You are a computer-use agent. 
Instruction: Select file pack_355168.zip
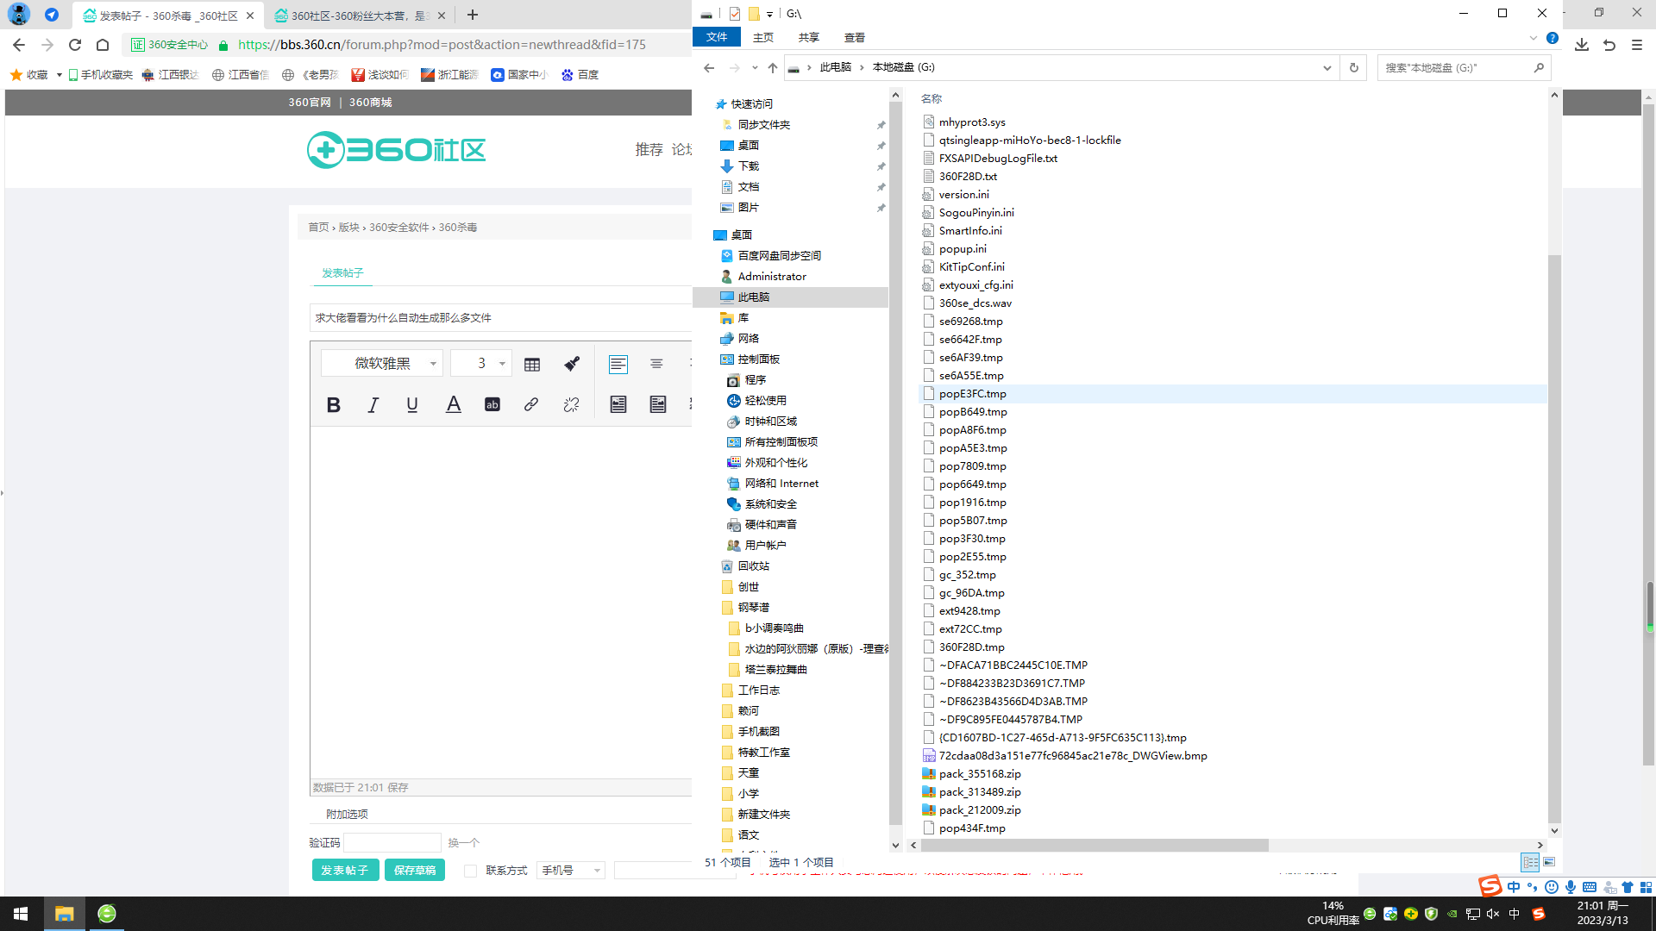[x=980, y=774]
